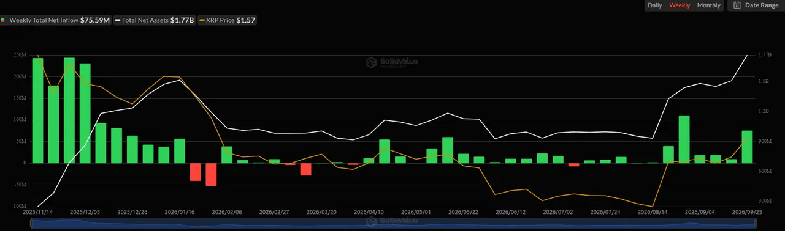Click the left axis label -100M

pos(20,206)
